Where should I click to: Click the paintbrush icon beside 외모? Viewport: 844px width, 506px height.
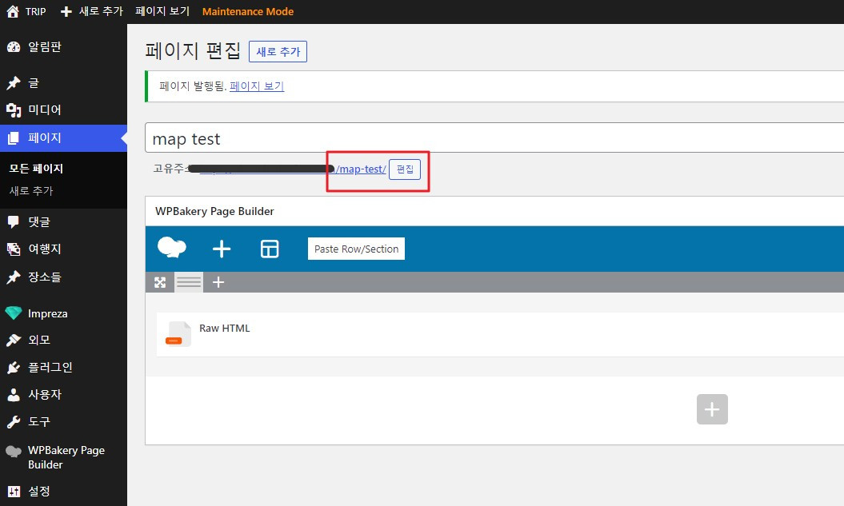[14, 340]
